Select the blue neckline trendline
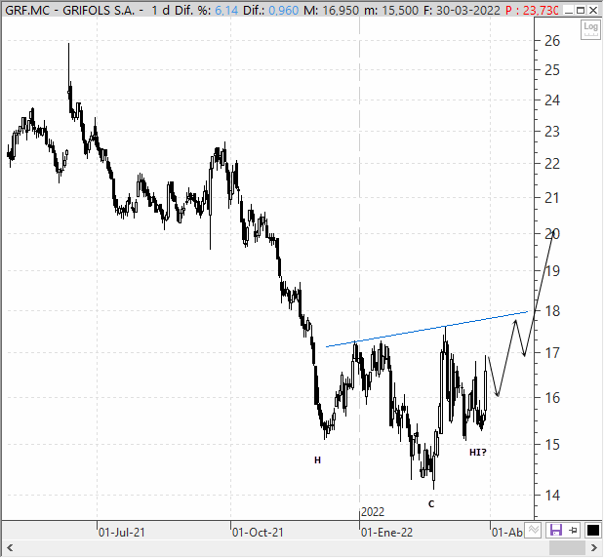 (x=426, y=330)
